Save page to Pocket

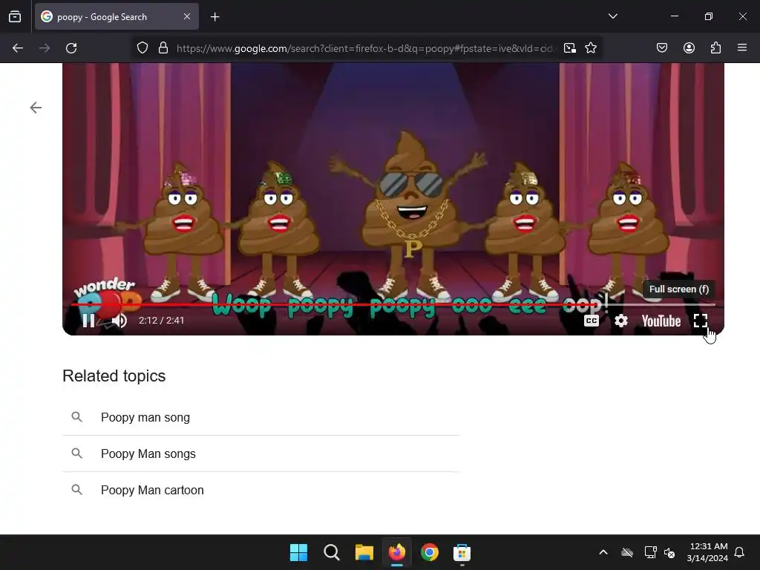[662, 48]
